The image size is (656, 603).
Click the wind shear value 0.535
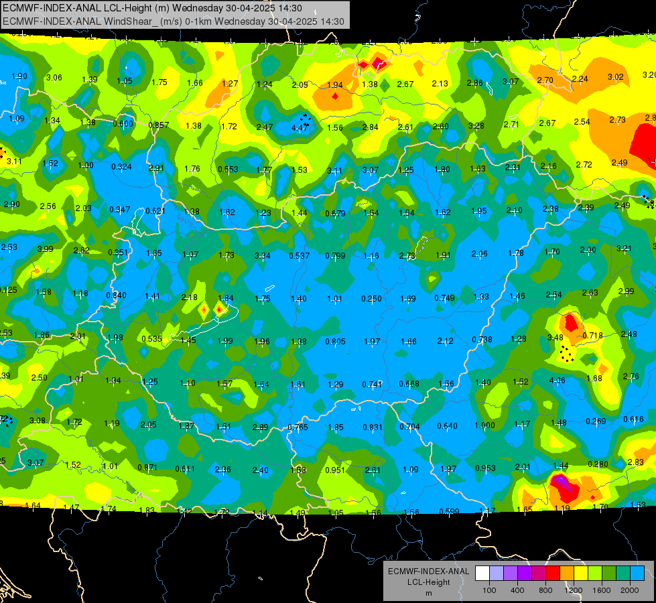tap(151, 338)
